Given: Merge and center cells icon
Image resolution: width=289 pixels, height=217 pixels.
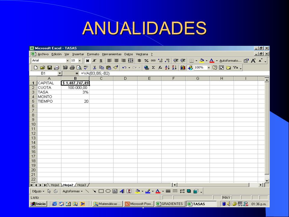Looking at the screenshot, I should pyautogui.click(x=130, y=61).
